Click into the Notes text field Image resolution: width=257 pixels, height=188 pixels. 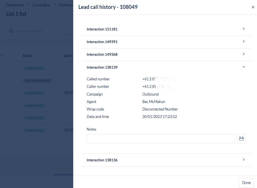click(161, 139)
